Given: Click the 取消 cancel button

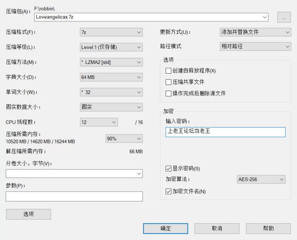Looking at the screenshot, I should (217, 228).
